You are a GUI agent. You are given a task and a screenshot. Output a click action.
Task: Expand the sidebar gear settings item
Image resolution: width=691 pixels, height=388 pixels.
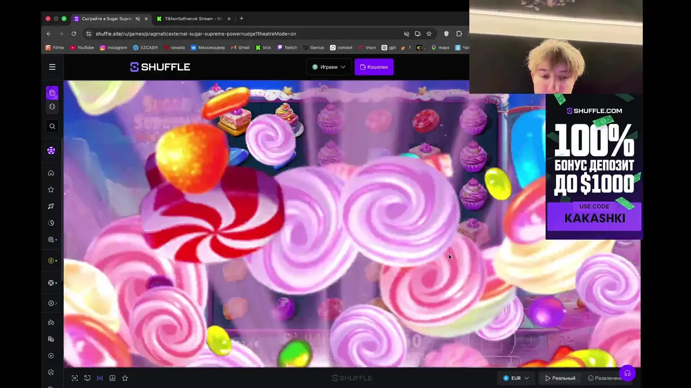coord(52,303)
